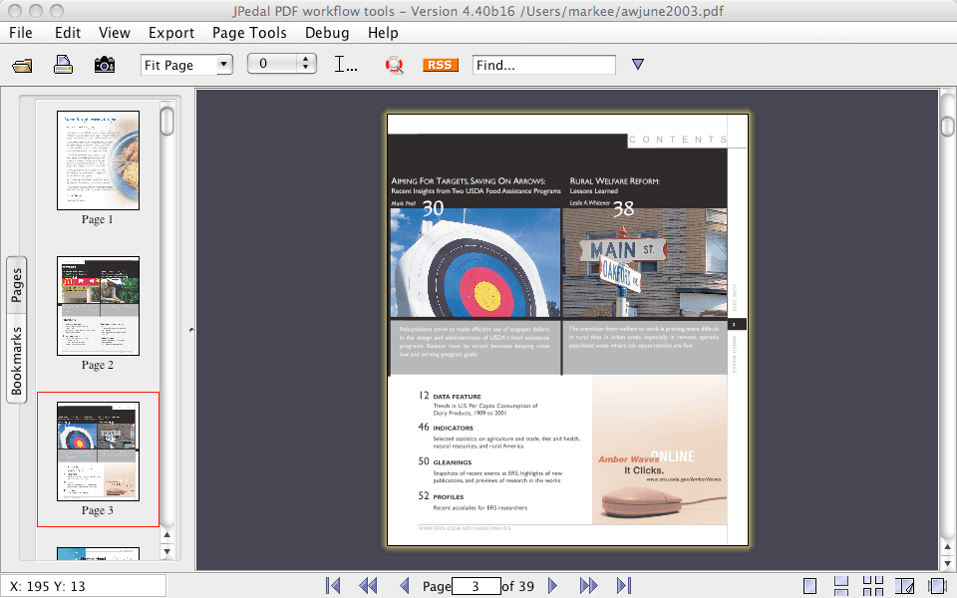Click the life-ring help search icon
The width and height of the screenshot is (957, 598).
(x=395, y=65)
